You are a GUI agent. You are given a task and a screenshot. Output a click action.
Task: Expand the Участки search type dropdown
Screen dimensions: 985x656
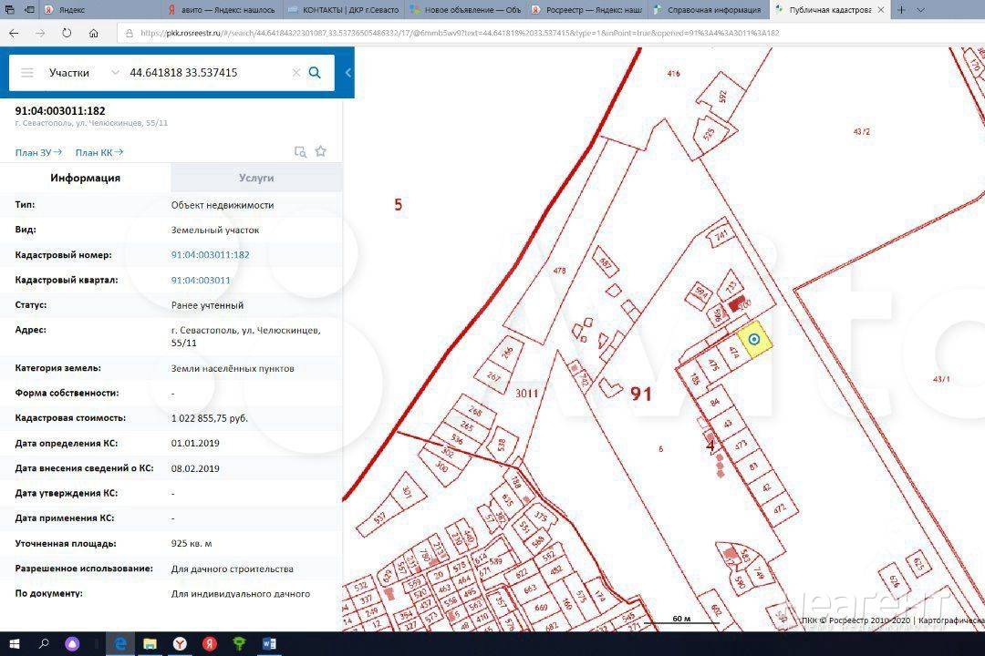[114, 73]
